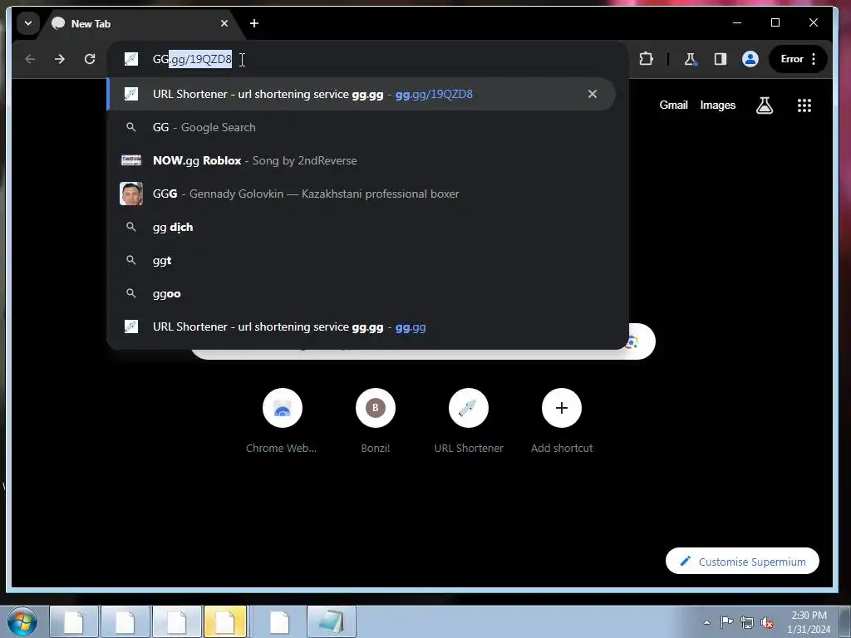
Task: Open the clock showing 2:30 PM
Action: click(x=809, y=622)
